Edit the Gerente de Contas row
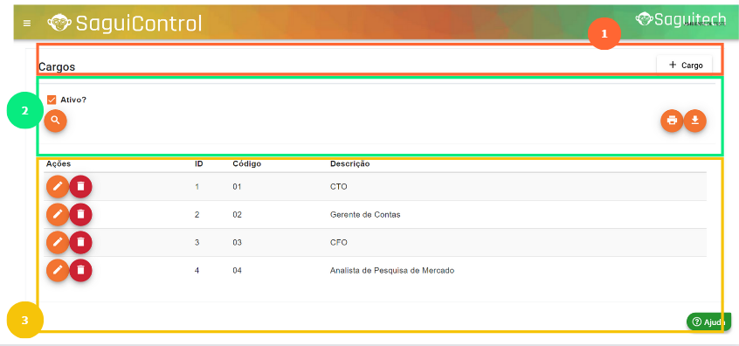Screen dimensions: 739x346 click(58, 214)
